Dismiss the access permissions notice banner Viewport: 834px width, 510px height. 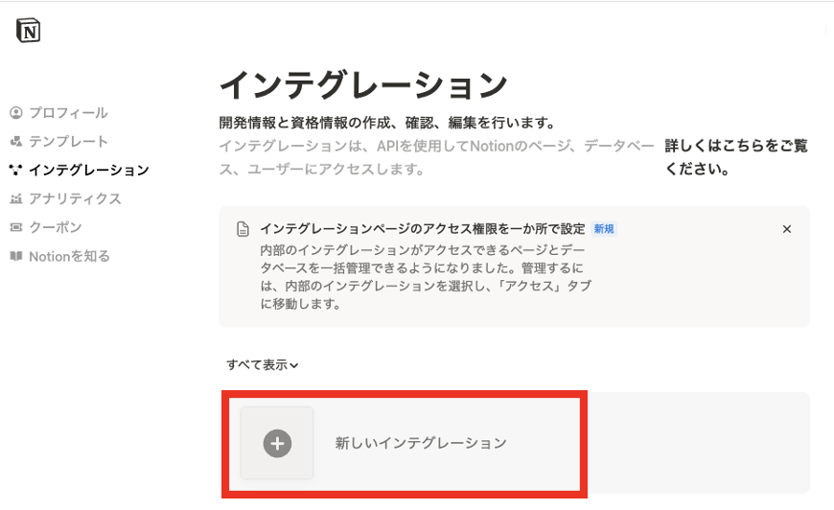(x=787, y=229)
